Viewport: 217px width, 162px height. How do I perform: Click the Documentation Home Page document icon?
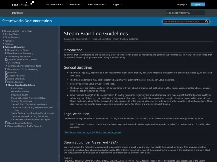pos(3,31)
